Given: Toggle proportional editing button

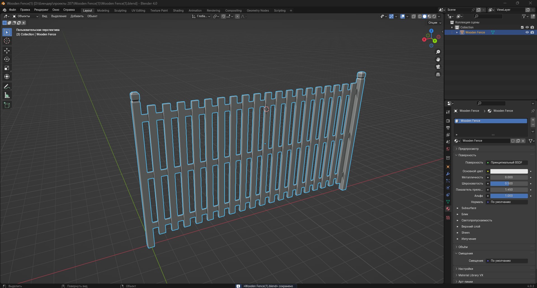Looking at the screenshot, I should [x=237, y=16].
